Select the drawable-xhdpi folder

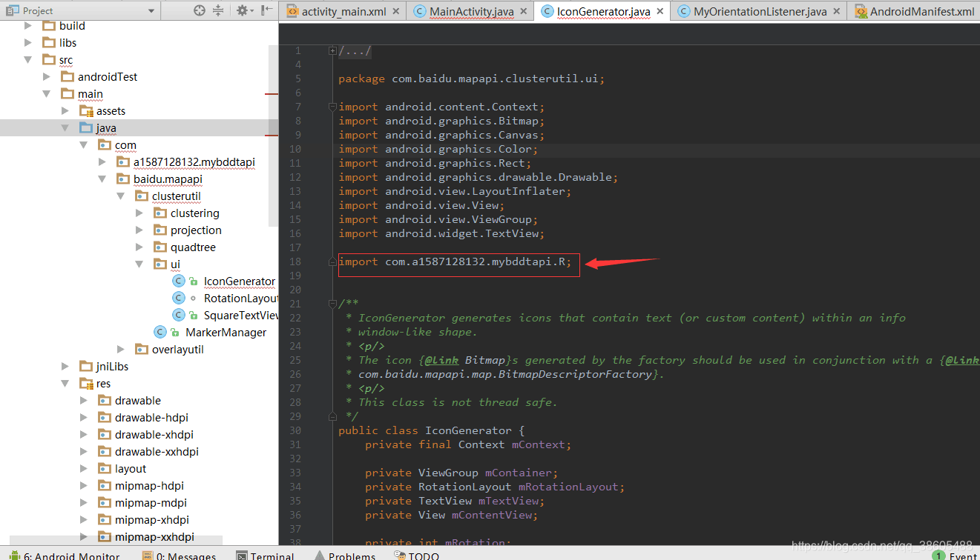[154, 434]
